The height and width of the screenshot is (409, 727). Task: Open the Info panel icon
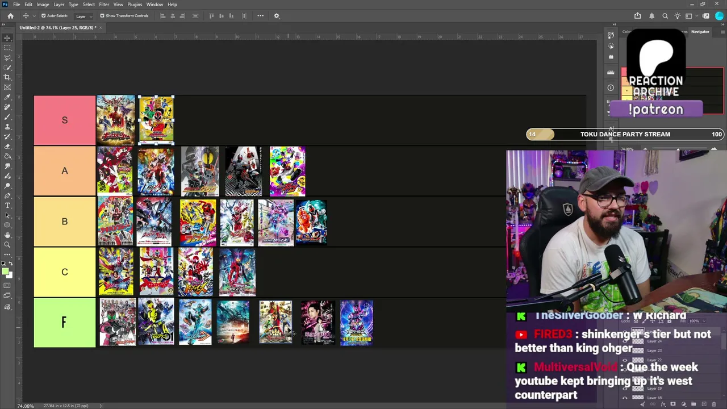pos(611,87)
